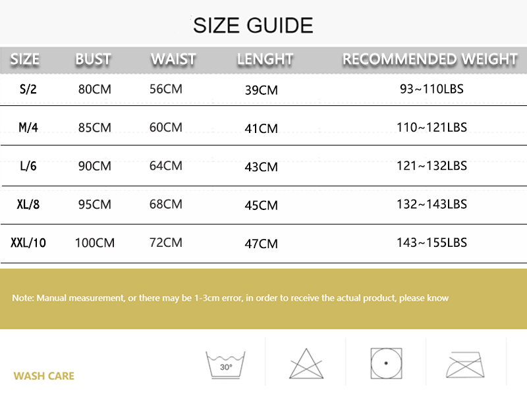Select the WAIST column header
527x395 pixels.
coord(173,59)
